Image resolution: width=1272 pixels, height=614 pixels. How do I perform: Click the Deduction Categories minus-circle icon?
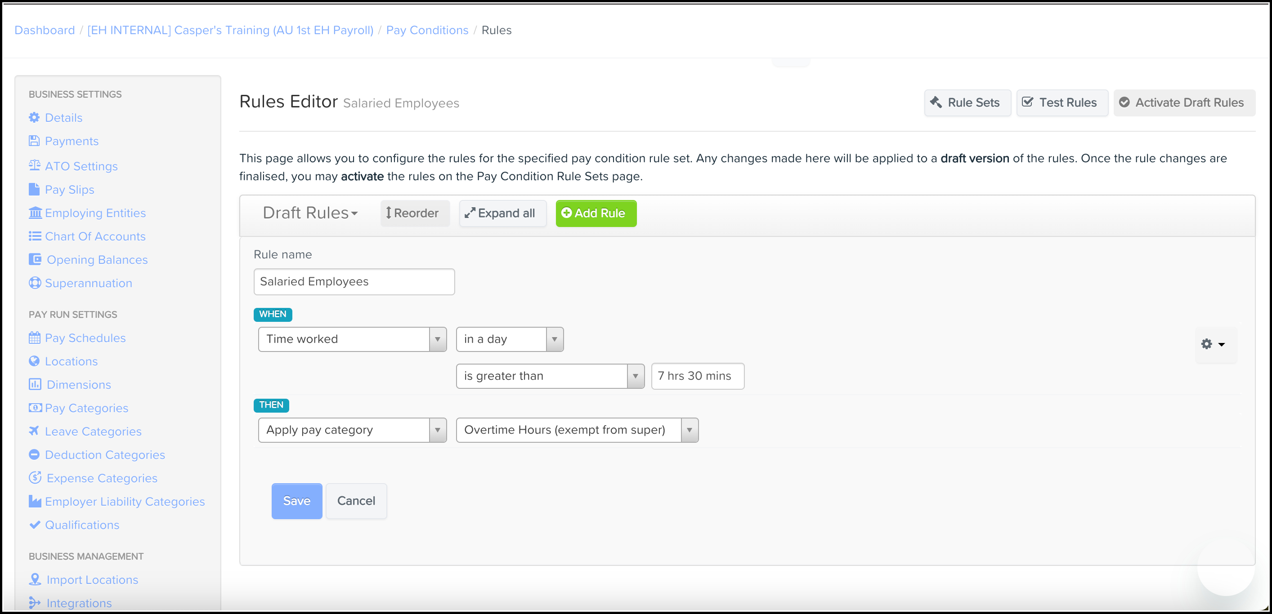tap(34, 454)
